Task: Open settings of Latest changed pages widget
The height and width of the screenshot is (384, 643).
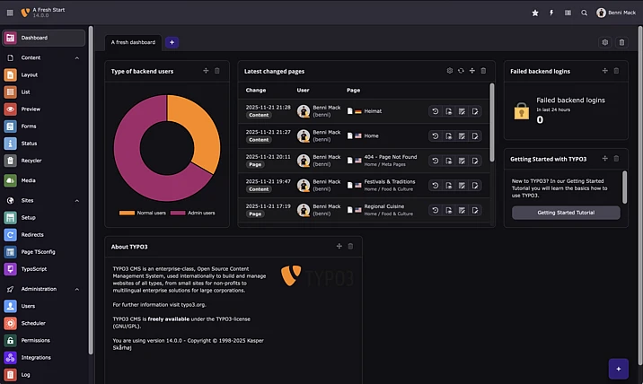Action: coord(450,70)
